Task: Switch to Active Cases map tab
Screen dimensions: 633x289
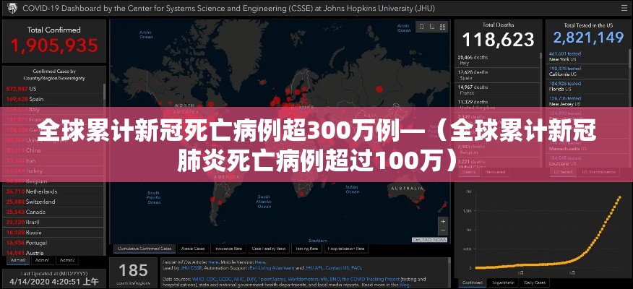Action: (192, 249)
